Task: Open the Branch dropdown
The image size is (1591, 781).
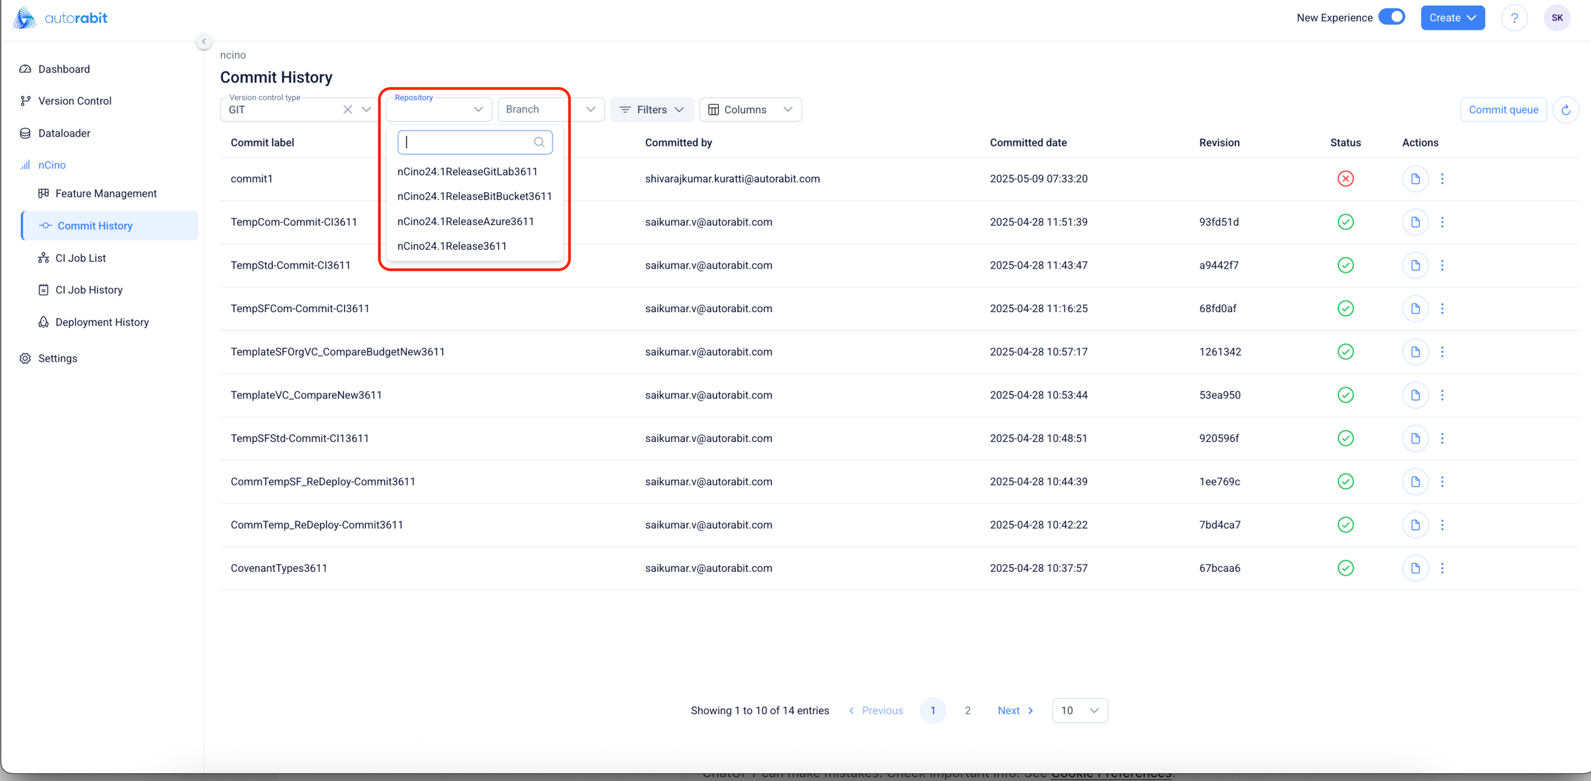Action: [x=550, y=110]
